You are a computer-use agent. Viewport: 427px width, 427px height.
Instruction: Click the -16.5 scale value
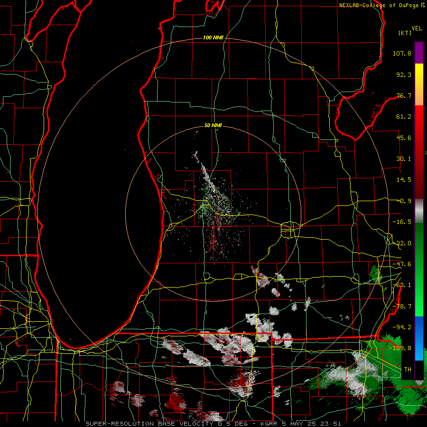402,222
